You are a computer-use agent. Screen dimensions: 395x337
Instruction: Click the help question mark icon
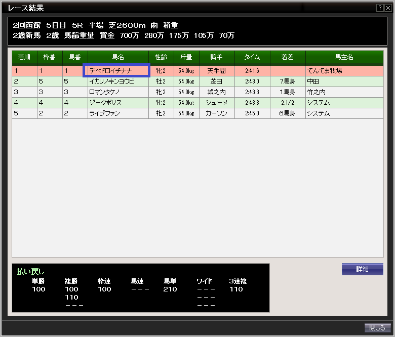(380, 8)
